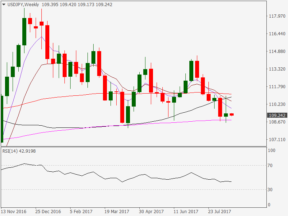The height and width of the screenshot is (216, 288).
Task: Click the 111.790 price axis label
Action: point(277,87)
